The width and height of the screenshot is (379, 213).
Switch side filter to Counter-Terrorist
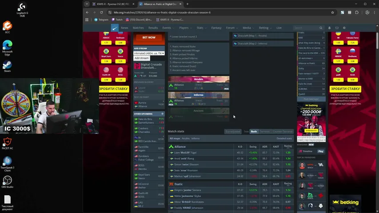(283, 131)
